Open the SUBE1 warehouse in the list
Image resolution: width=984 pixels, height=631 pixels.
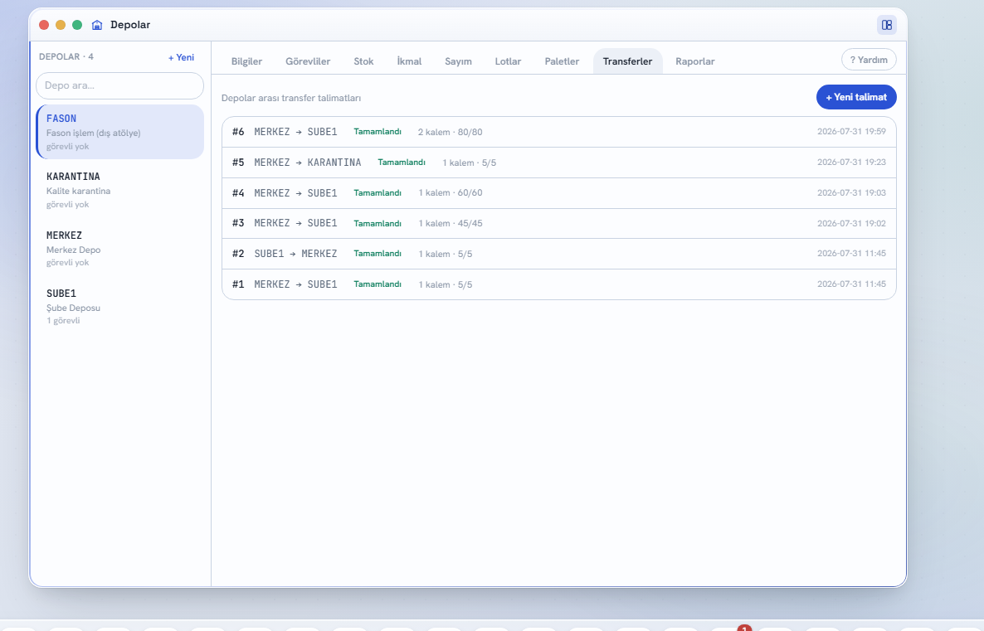(119, 307)
